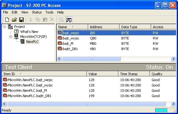Click the application icon in the title bar
This screenshot has height=114, width=178.
[x=4, y=5]
